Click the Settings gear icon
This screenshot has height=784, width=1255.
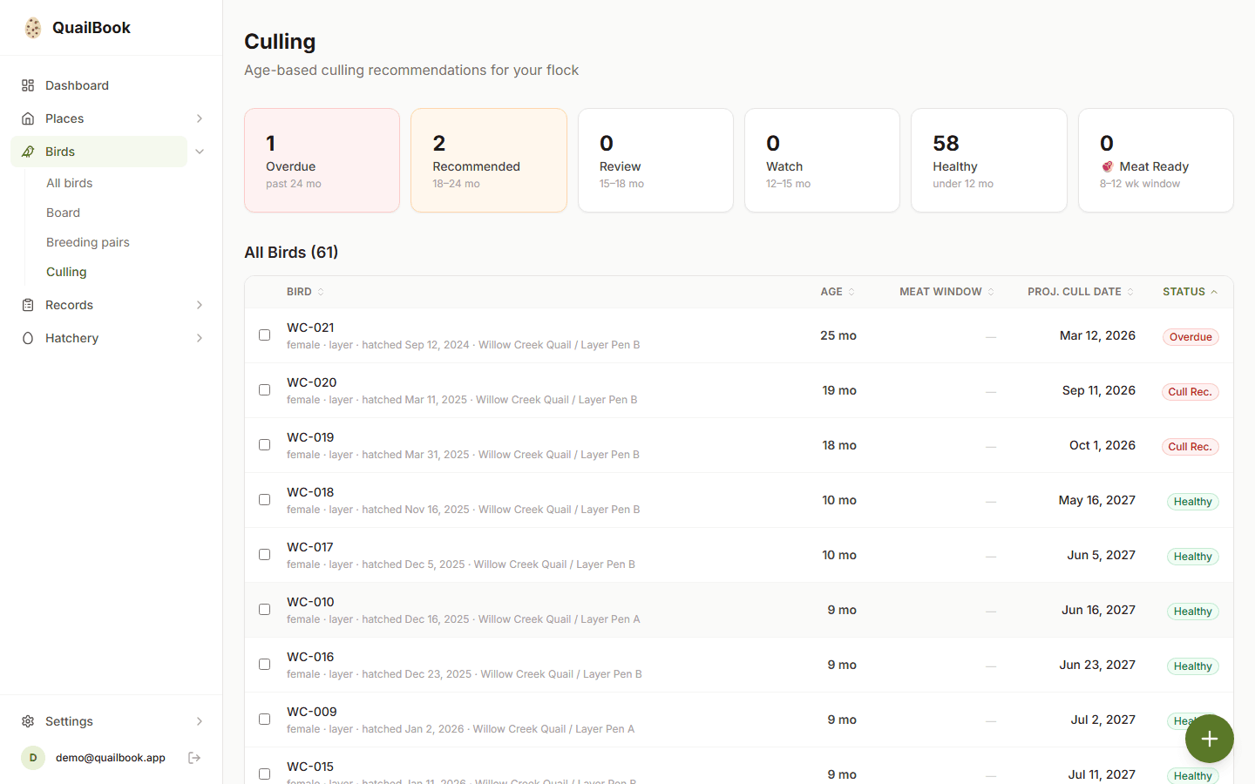tap(28, 721)
